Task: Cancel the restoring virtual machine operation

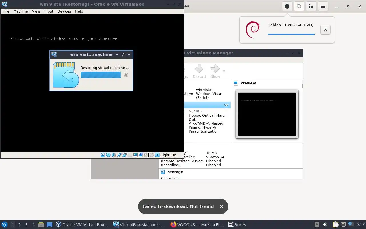Action: tap(126, 75)
